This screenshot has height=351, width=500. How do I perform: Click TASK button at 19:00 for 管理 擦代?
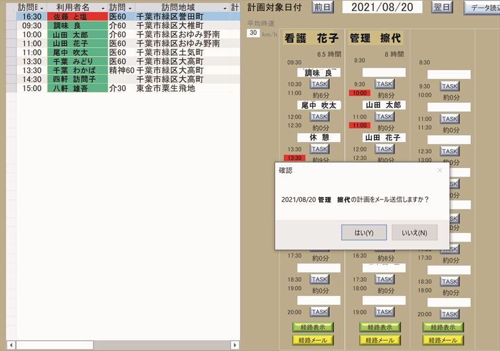click(x=385, y=312)
